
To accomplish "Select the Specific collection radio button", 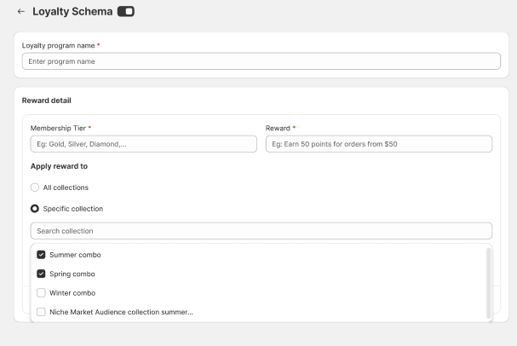I will click(35, 209).
